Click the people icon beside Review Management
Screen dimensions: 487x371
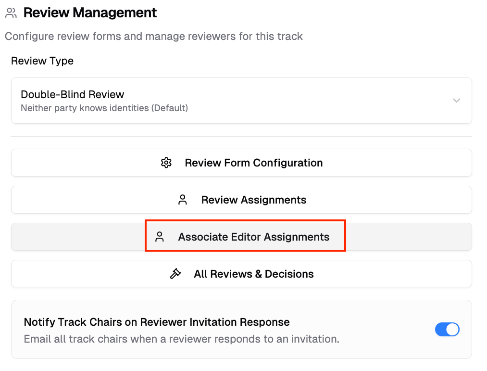(11, 13)
